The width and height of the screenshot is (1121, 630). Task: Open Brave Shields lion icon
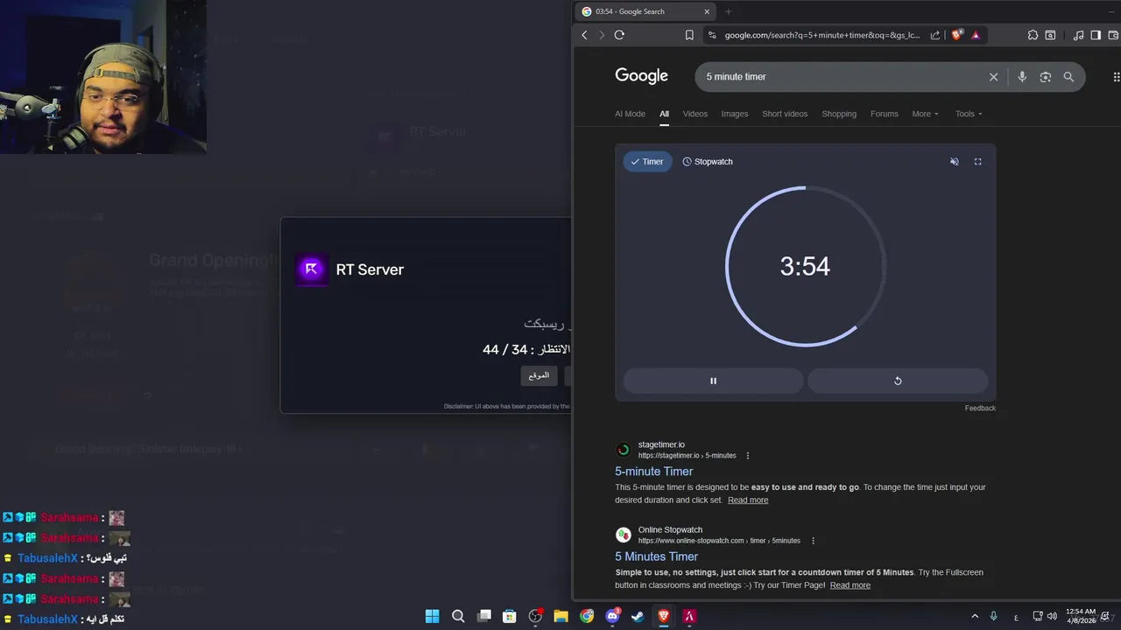point(956,35)
